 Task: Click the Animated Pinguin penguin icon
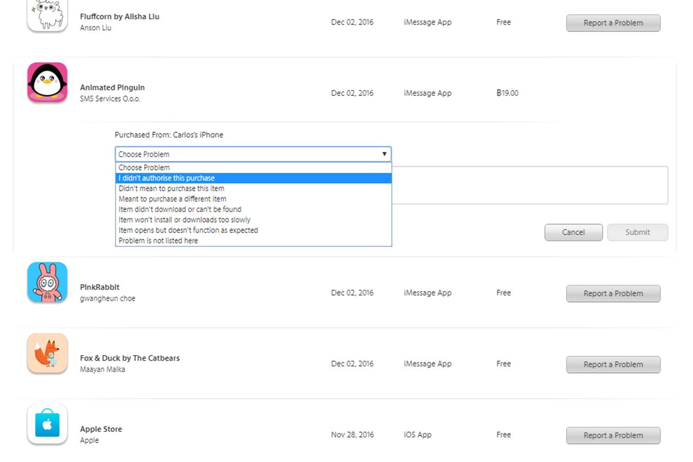(x=47, y=82)
